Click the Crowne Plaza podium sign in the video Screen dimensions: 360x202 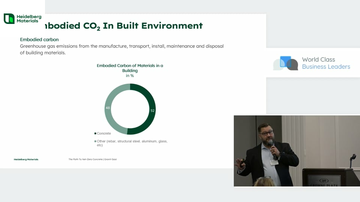click(324, 181)
